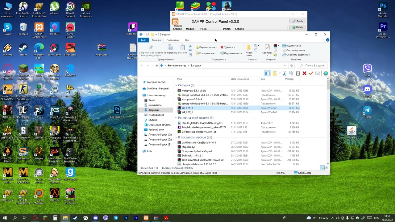Switch to the Поделиться ribbon tab
Screen dimensions: 395x222
[173, 40]
